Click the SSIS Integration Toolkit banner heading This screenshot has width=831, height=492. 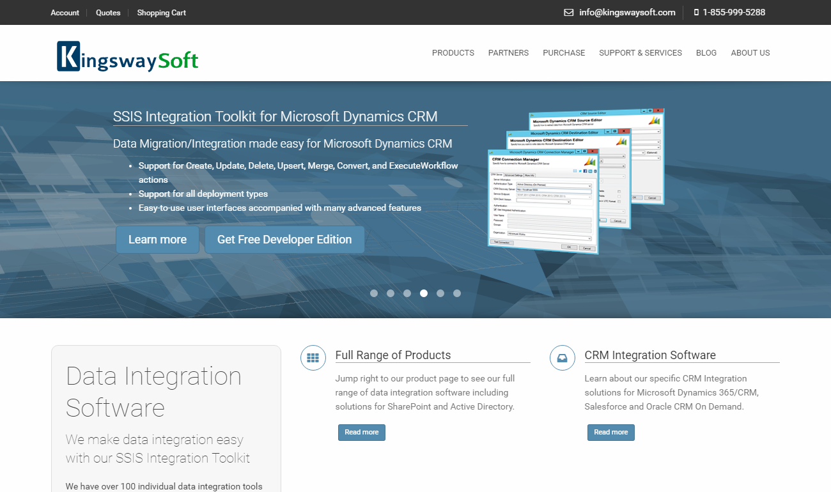coord(276,116)
